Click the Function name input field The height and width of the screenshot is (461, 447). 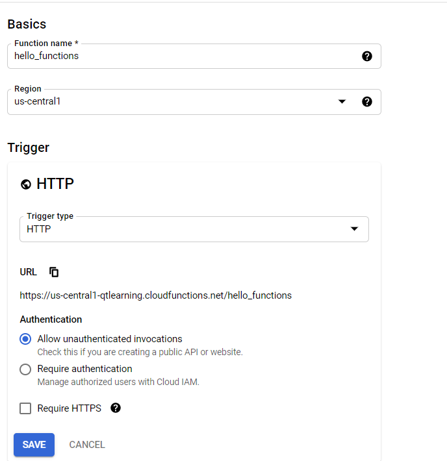coord(182,56)
